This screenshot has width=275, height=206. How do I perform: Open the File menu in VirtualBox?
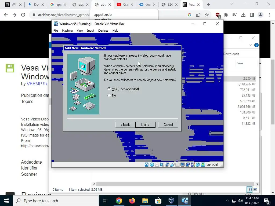coord(56,31)
